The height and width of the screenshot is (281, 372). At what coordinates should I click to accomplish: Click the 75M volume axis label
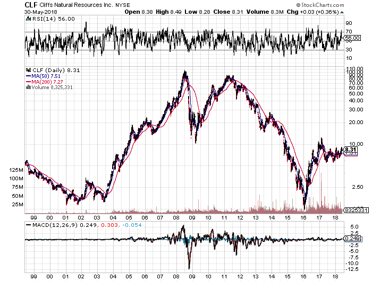pos(18,187)
